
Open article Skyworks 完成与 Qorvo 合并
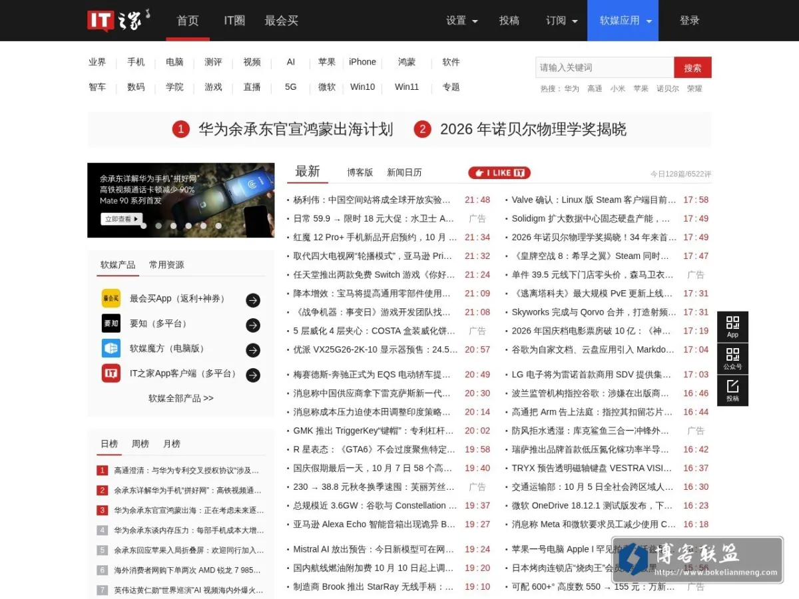click(593, 312)
